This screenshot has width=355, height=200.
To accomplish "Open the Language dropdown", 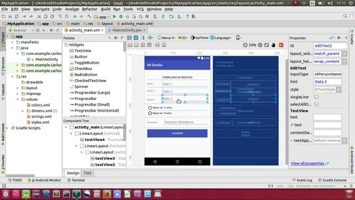I will coord(221,38).
